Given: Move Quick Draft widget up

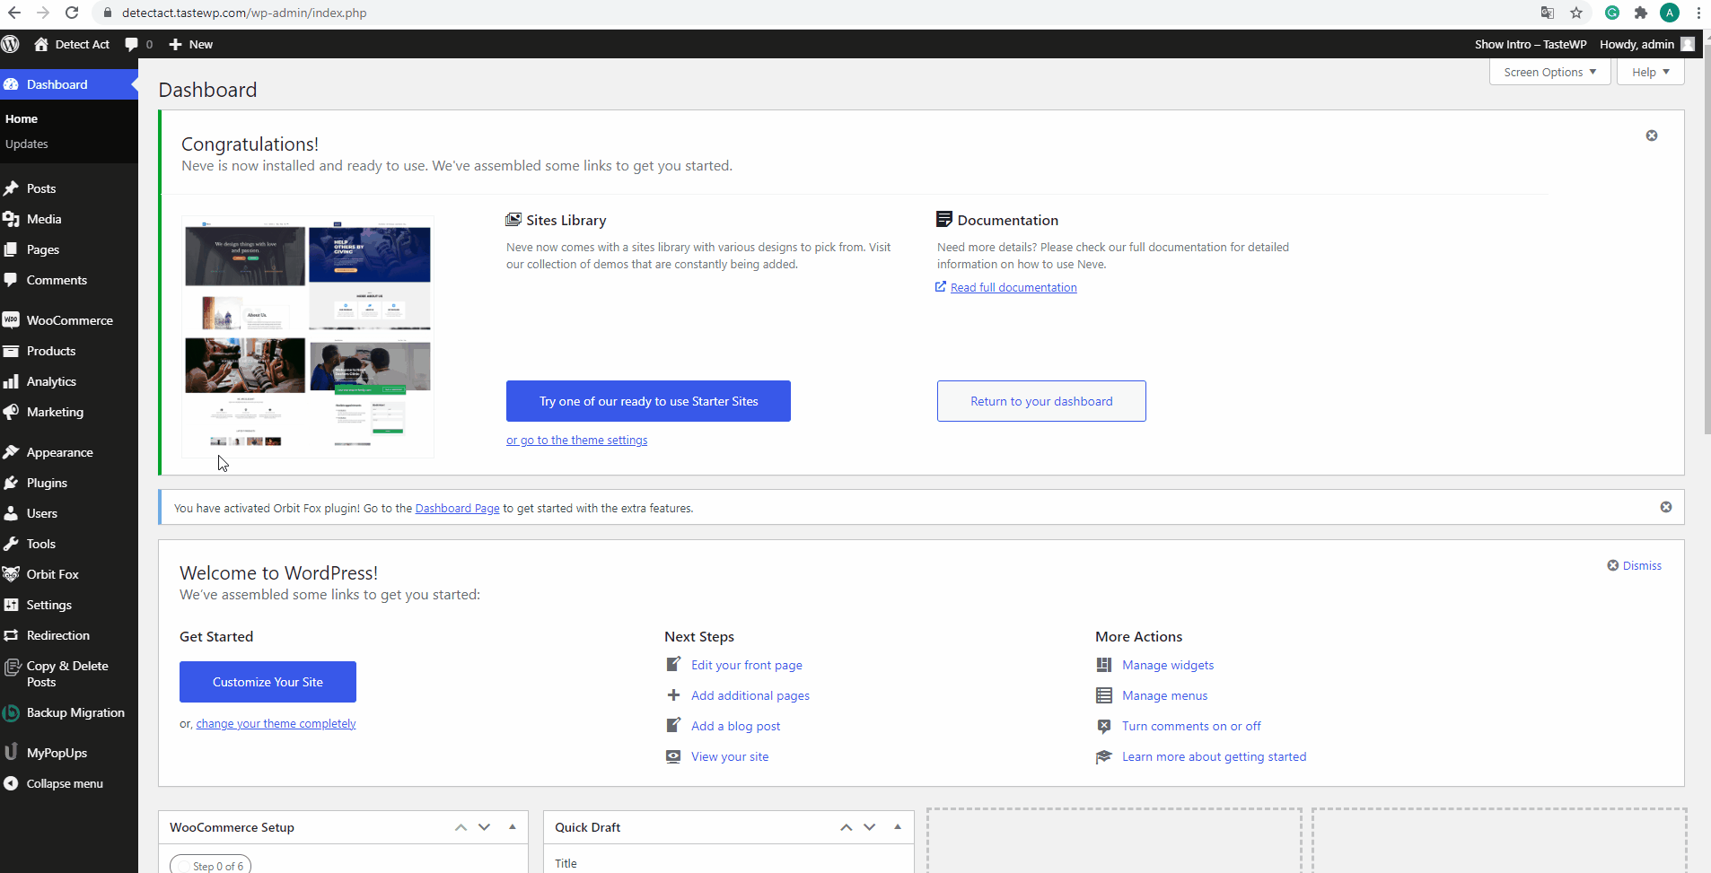Looking at the screenshot, I should pyautogui.click(x=846, y=827).
